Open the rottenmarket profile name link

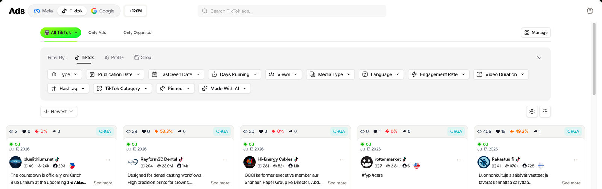click(388, 159)
